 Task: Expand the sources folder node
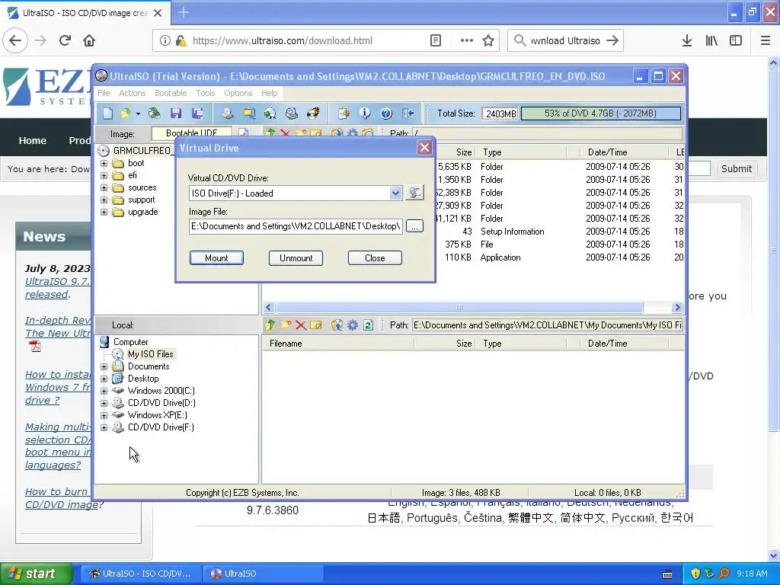pyautogui.click(x=104, y=187)
